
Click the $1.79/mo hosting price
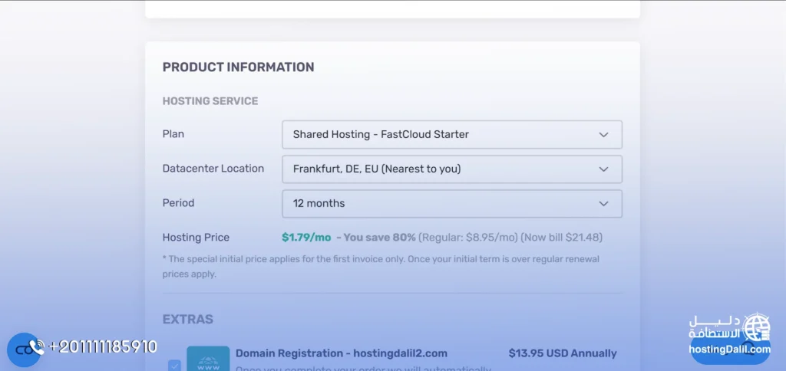pyautogui.click(x=306, y=238)
